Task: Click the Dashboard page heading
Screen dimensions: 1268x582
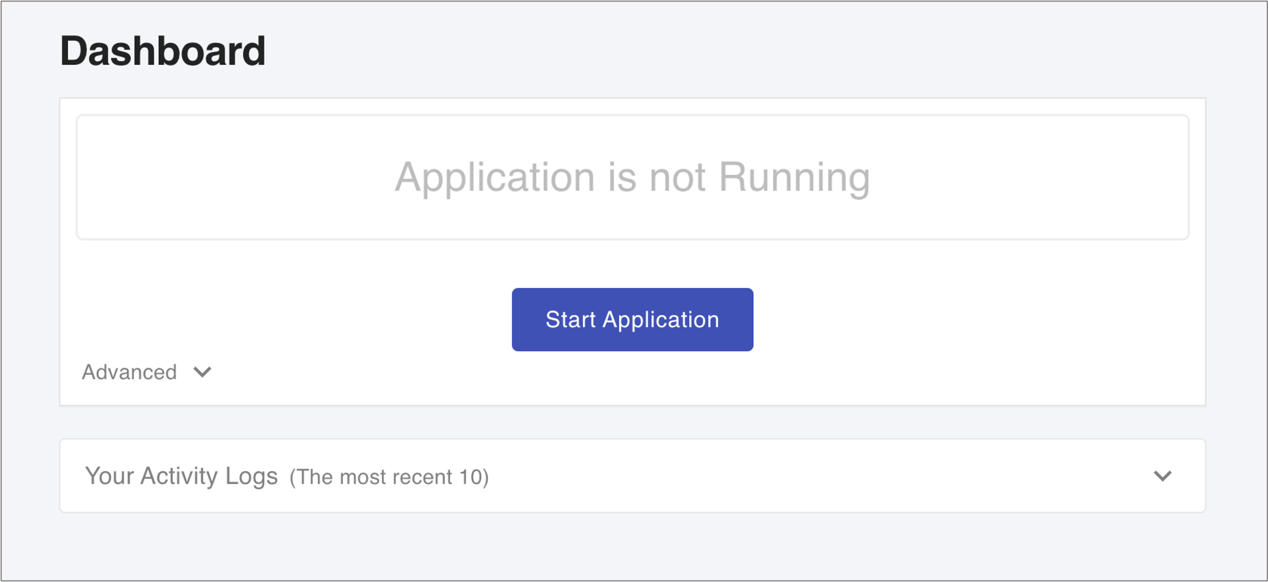Action: click(163, 51)
